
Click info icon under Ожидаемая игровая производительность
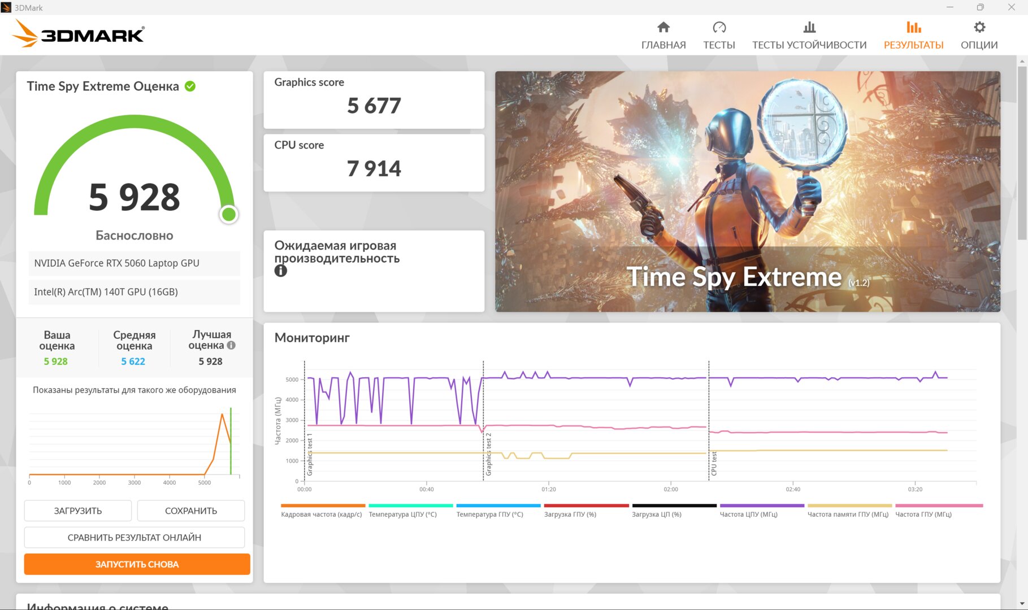(x=281, y=271)
